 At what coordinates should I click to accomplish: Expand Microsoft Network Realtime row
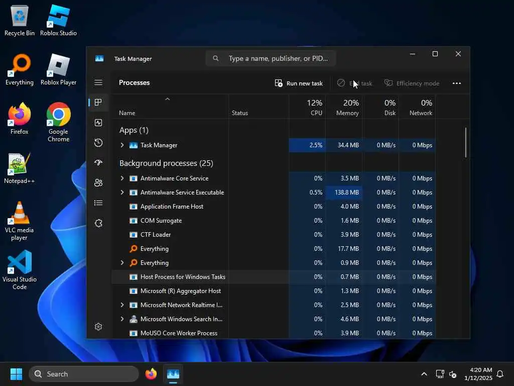click(122, 305)
